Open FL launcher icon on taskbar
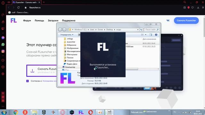This screenshot has height=115, width=205. (x=81, y=112)
